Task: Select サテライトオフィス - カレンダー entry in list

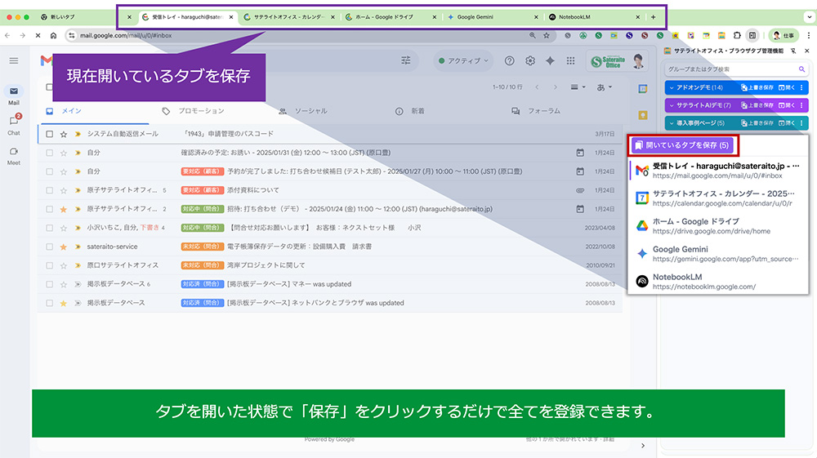Action: tap(719, 198)
